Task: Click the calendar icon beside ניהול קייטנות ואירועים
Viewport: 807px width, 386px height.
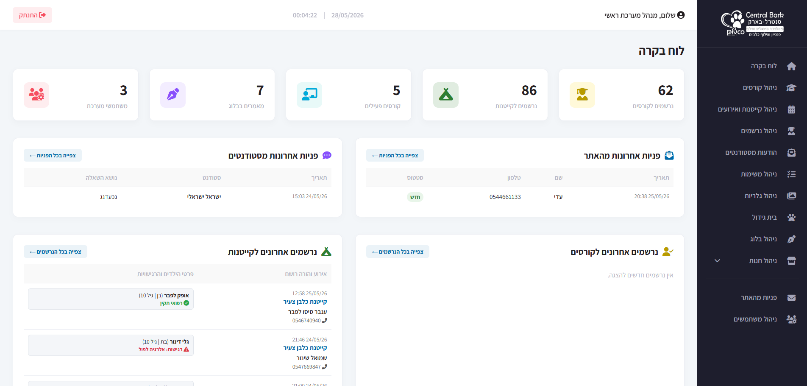Action: pyautogui.click(x=791, y=109)
